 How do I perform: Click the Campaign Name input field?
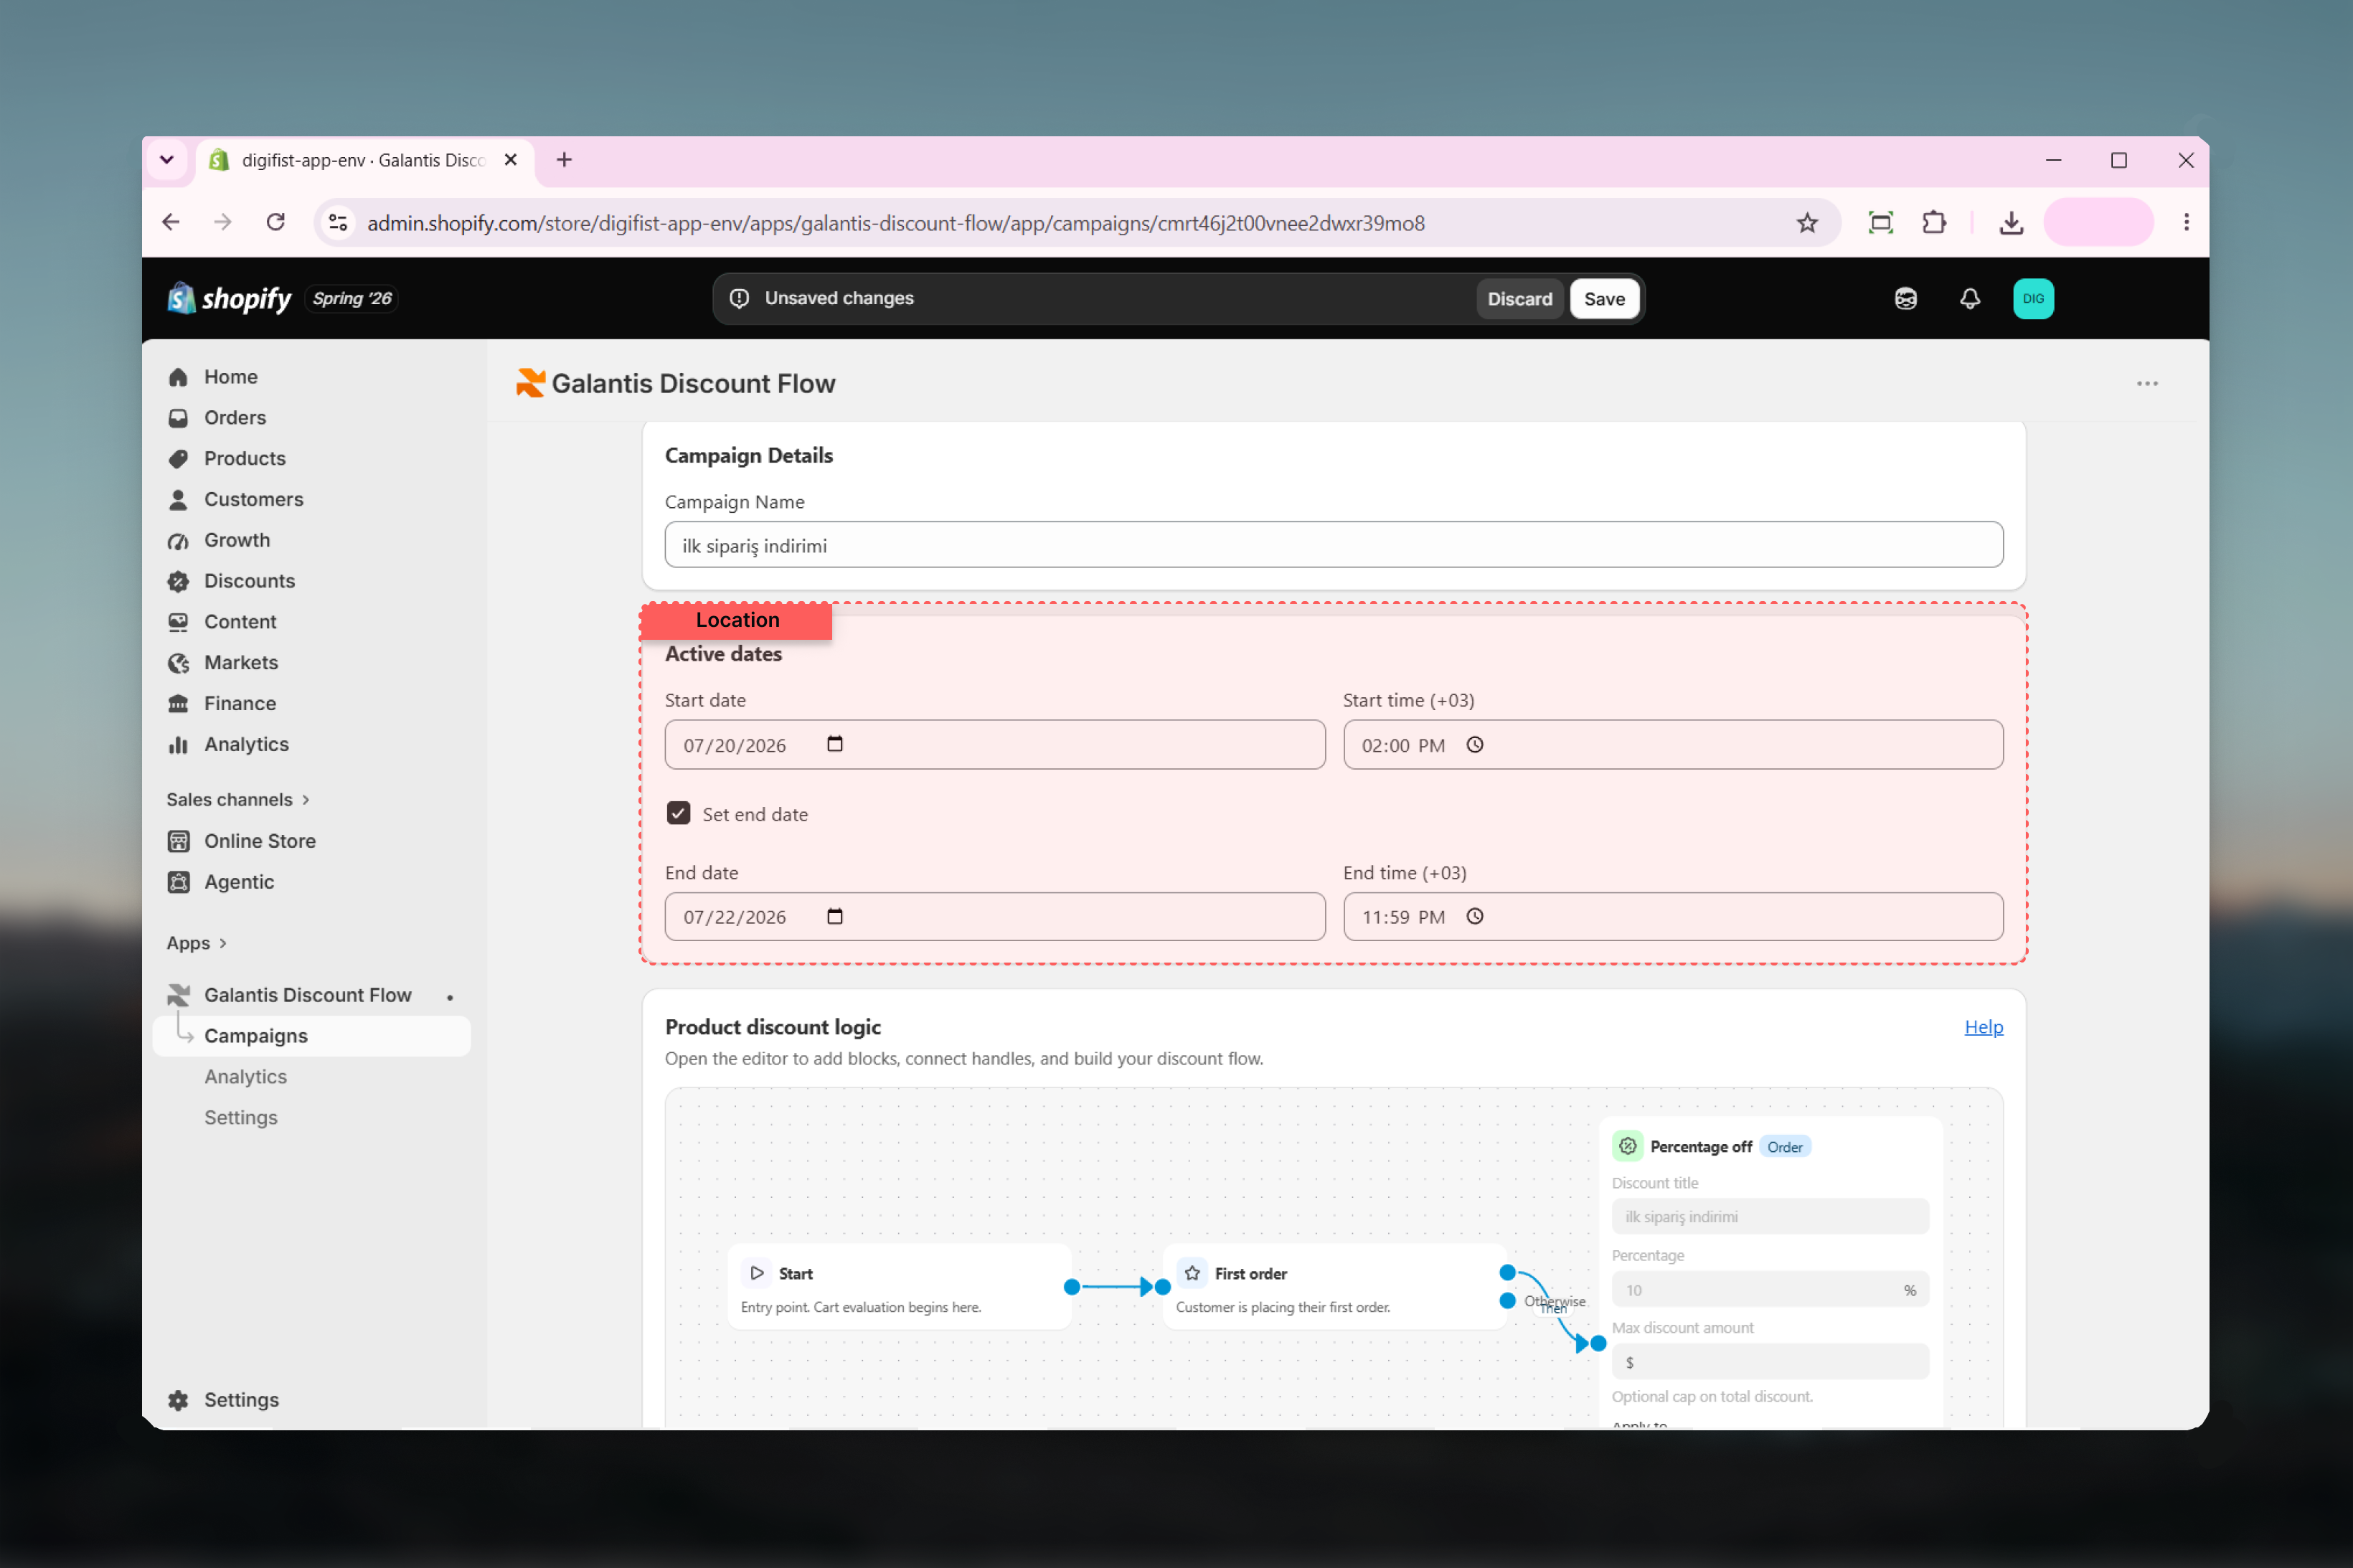coord(1334,545)
